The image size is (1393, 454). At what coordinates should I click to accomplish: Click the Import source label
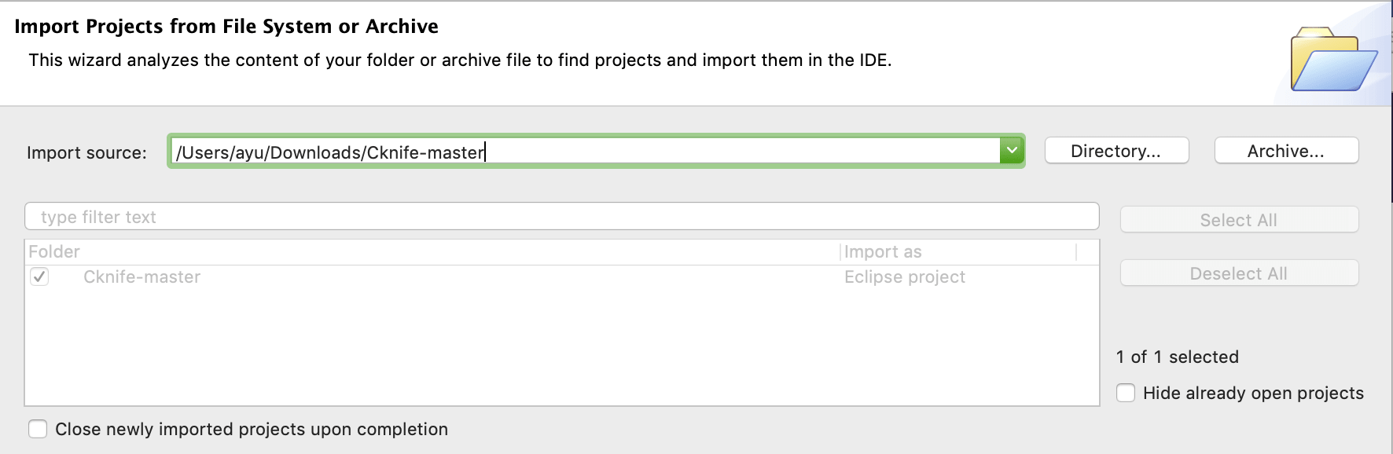point(86,152)
